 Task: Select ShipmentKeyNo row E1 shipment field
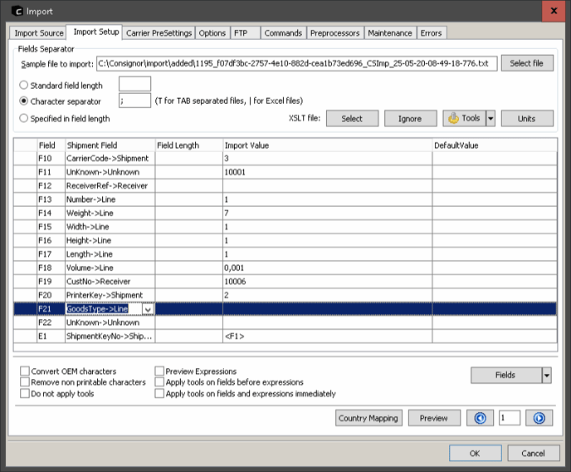(110, 336)
